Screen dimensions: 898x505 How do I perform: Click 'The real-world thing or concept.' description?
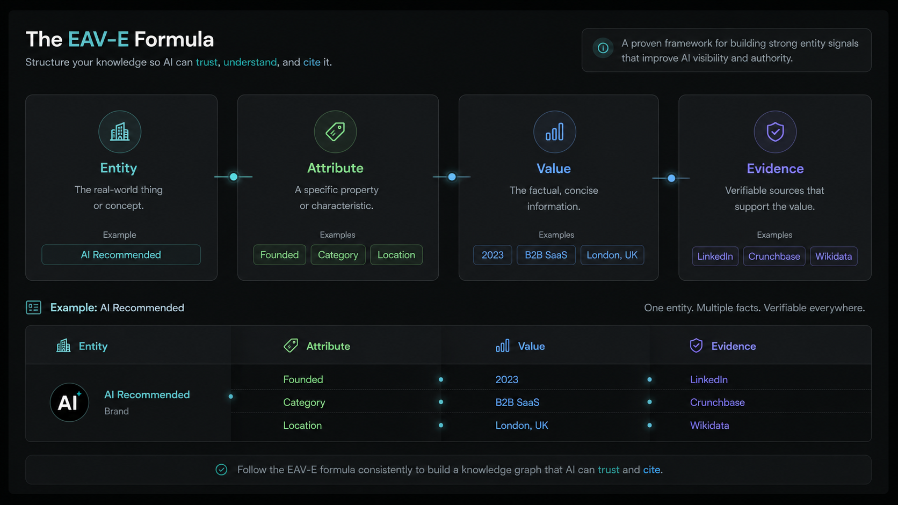click(x=119, y=197)
